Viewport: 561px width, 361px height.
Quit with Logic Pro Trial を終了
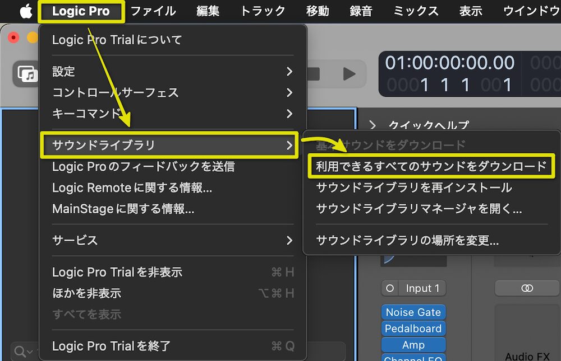(x=173, y=346)
